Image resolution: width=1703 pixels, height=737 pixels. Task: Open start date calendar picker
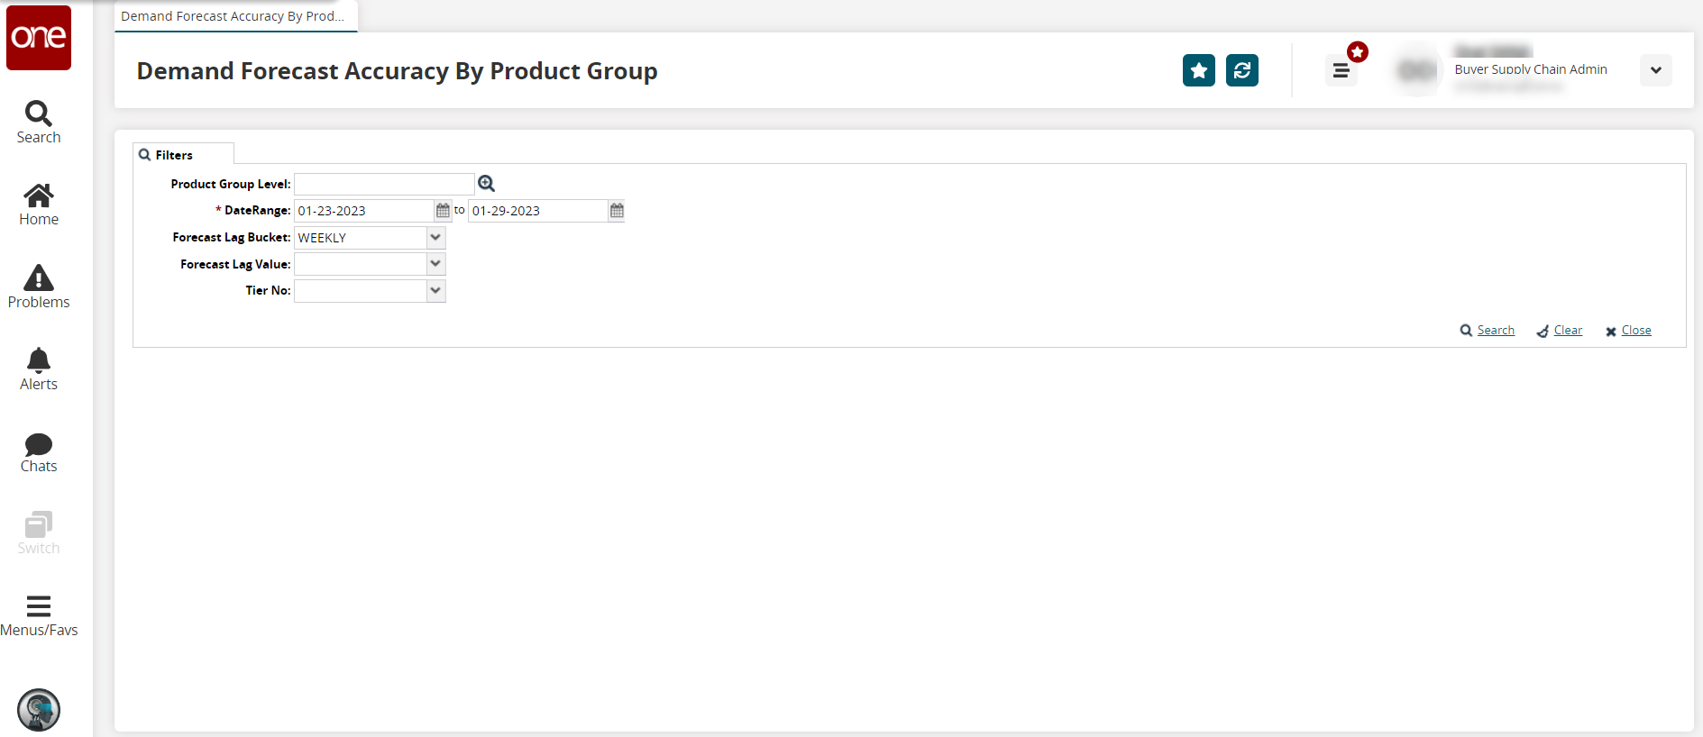pos(443,211)
